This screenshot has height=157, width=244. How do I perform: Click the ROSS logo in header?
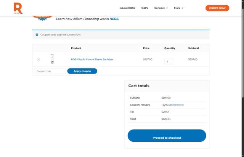18,8
